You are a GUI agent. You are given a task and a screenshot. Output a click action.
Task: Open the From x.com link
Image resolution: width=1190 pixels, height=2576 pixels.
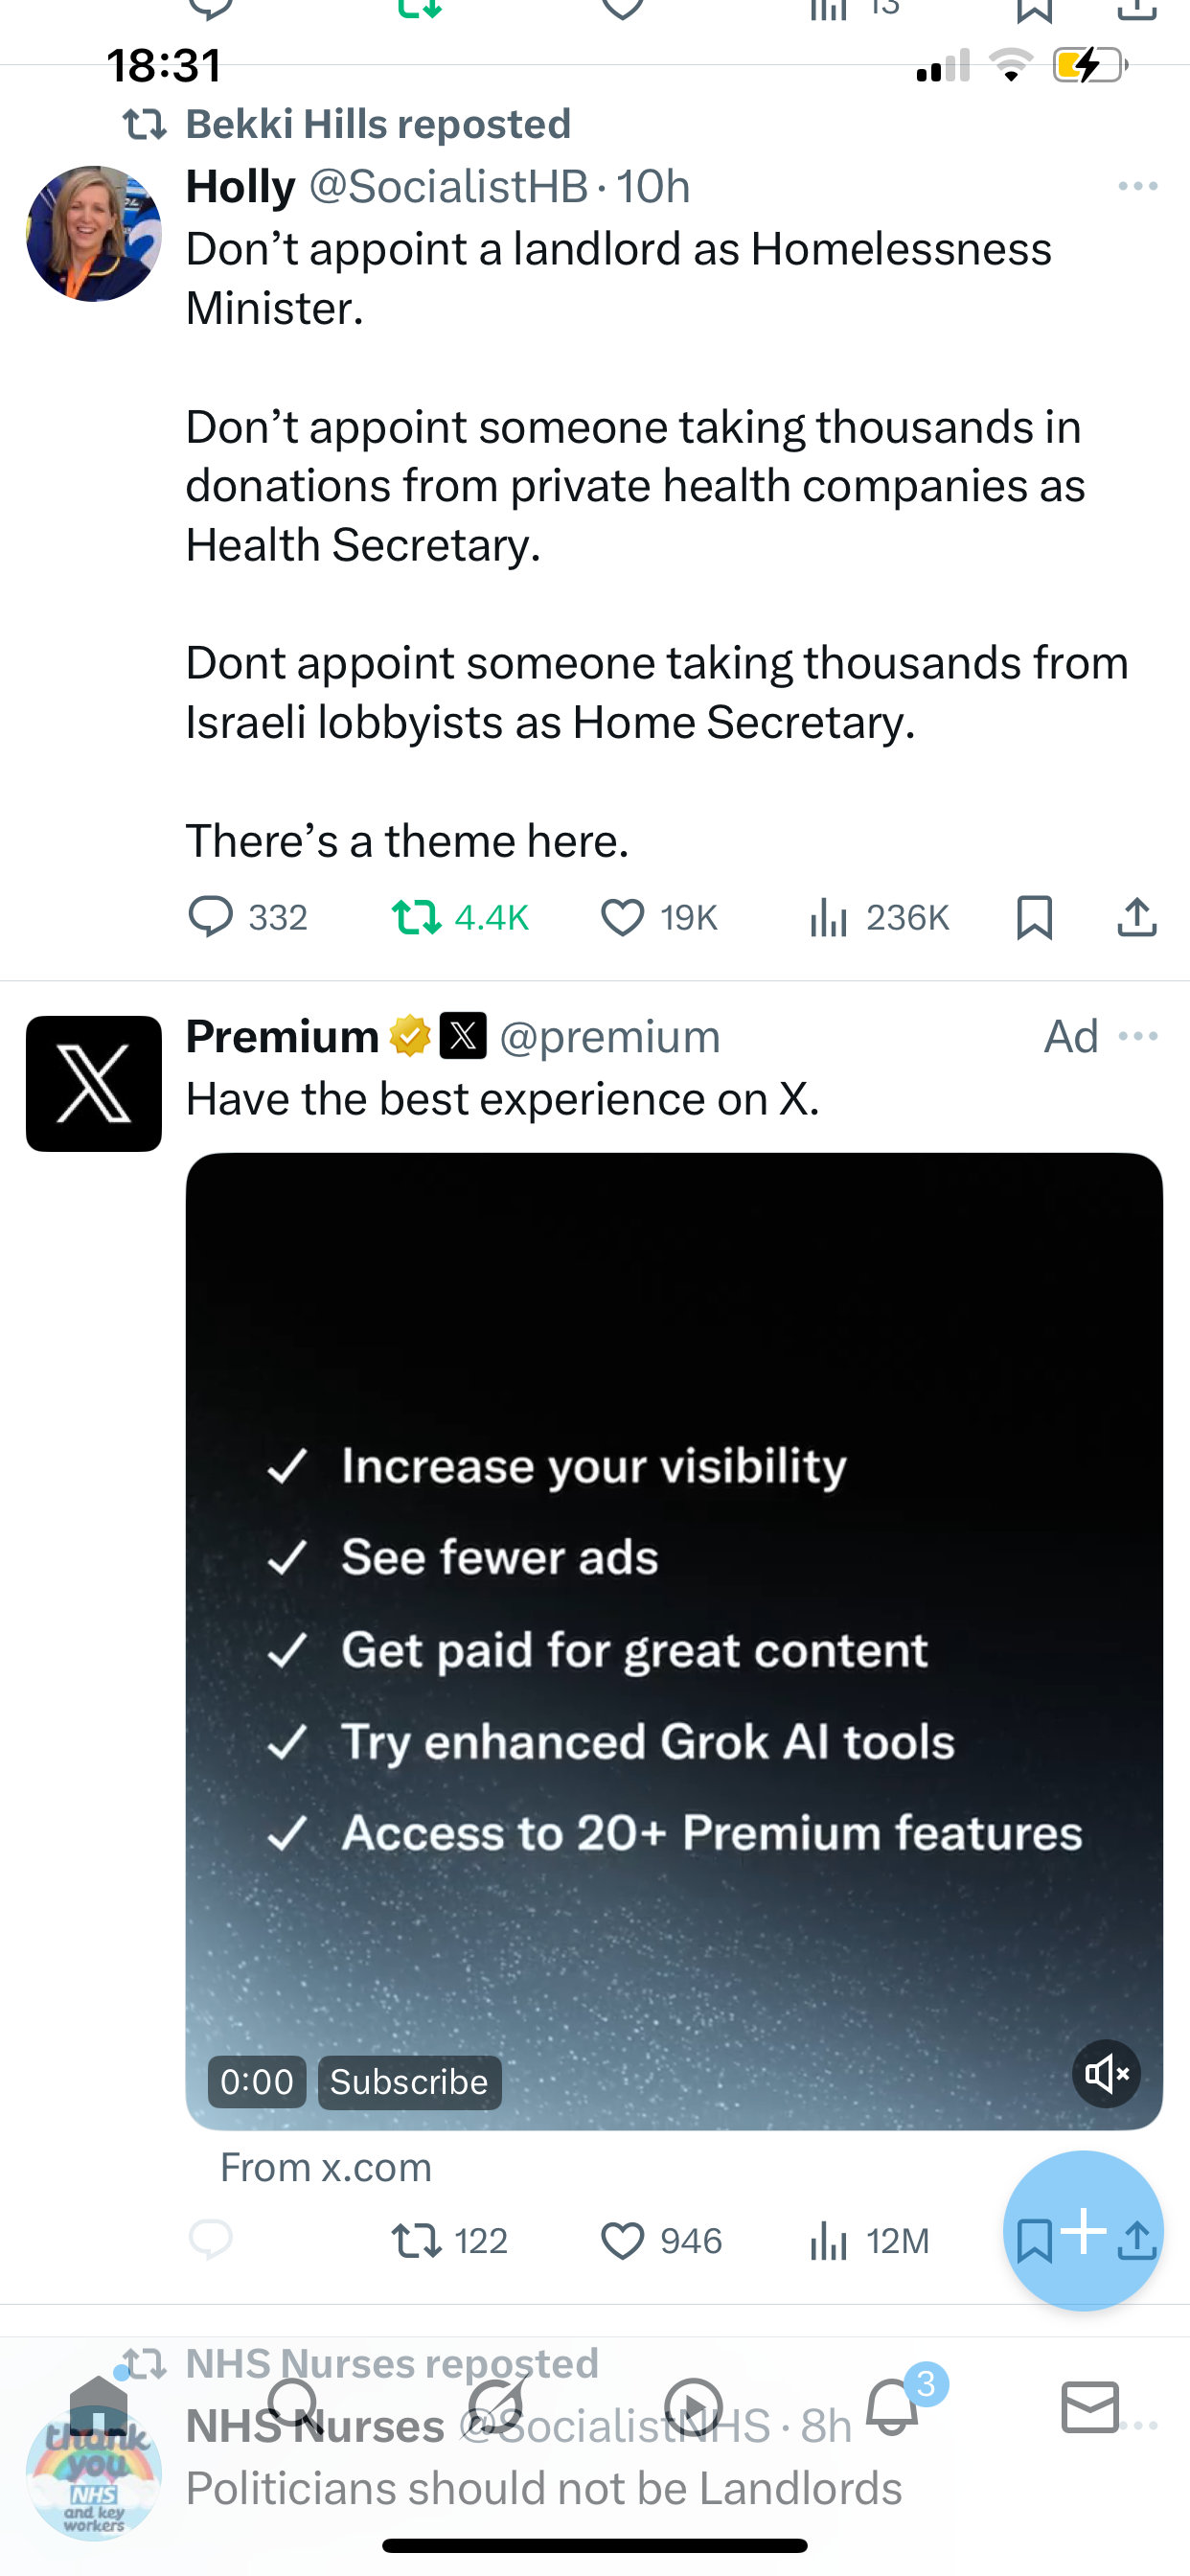(326, 2167)
